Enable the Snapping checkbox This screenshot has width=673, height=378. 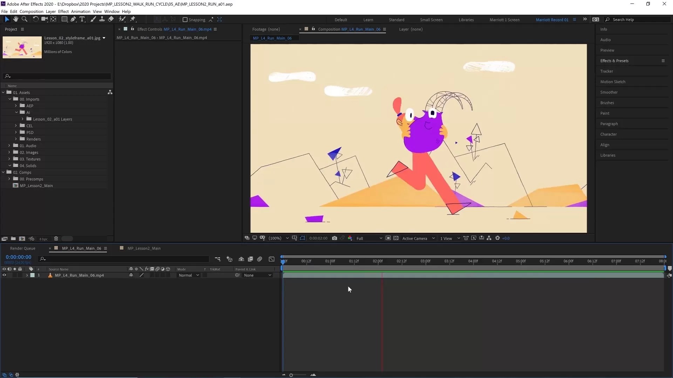[x=185, y=20]
